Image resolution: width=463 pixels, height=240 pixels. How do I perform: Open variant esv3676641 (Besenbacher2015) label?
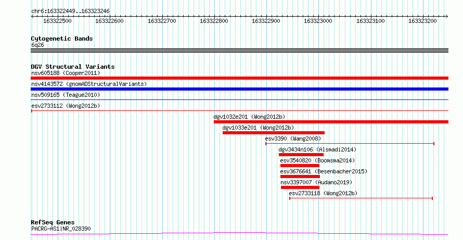click(x=324, y=171)
